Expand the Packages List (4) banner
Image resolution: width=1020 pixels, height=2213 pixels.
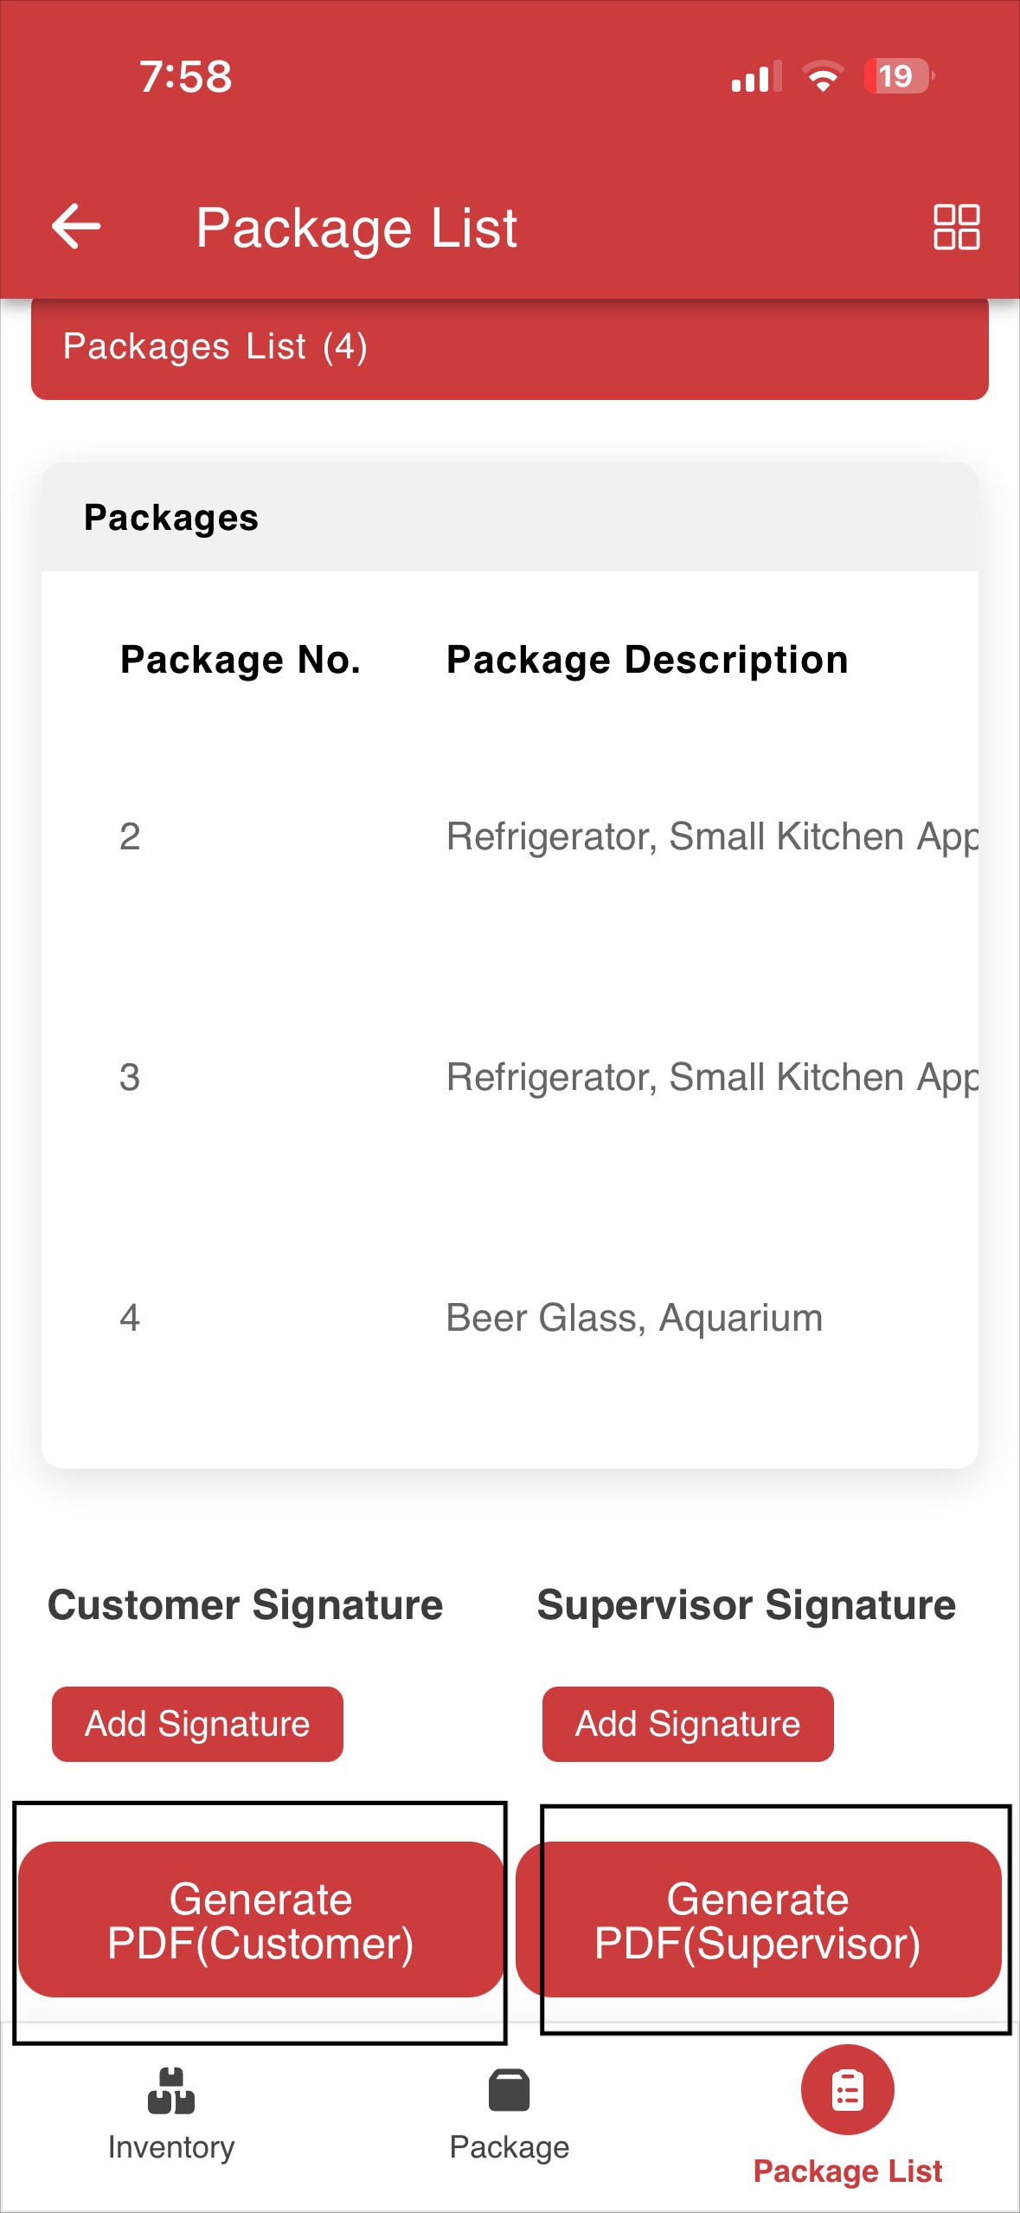coord(510,347)
